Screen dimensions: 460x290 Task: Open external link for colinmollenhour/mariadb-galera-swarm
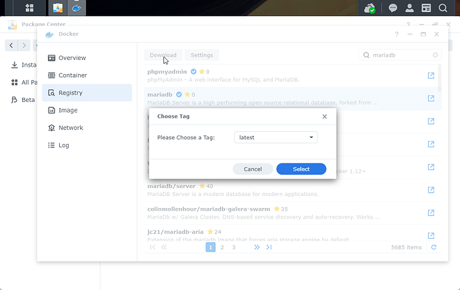click(x=431, y=213)
